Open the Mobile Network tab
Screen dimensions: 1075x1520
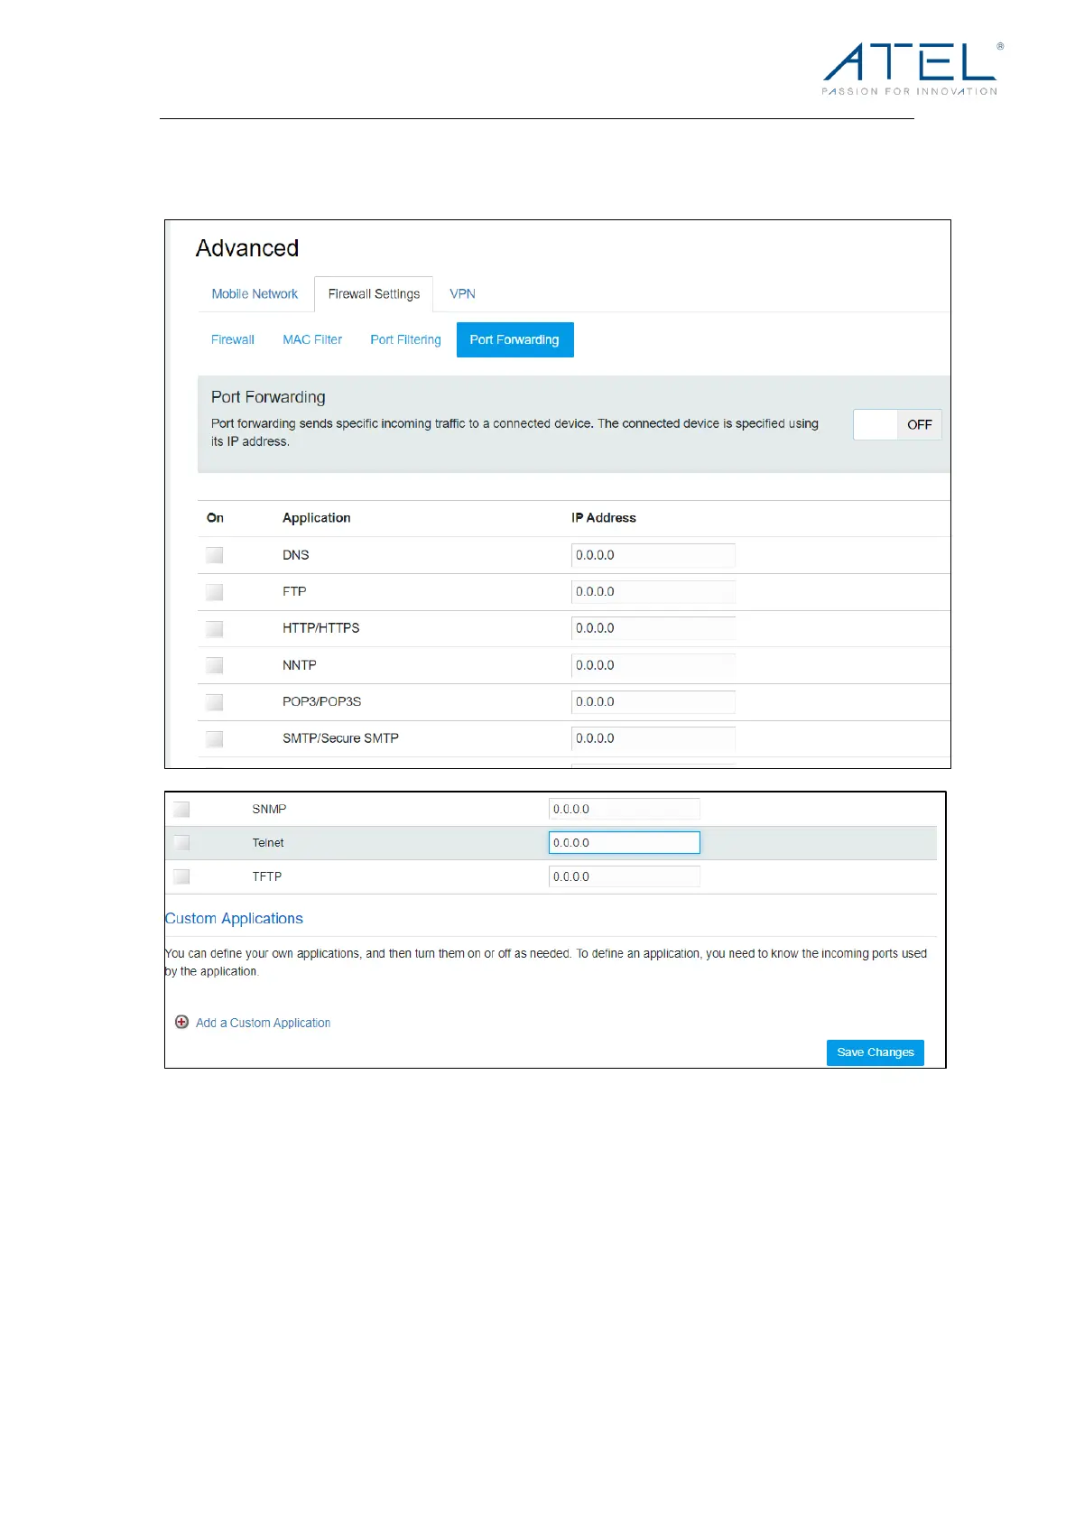point(255,294)
